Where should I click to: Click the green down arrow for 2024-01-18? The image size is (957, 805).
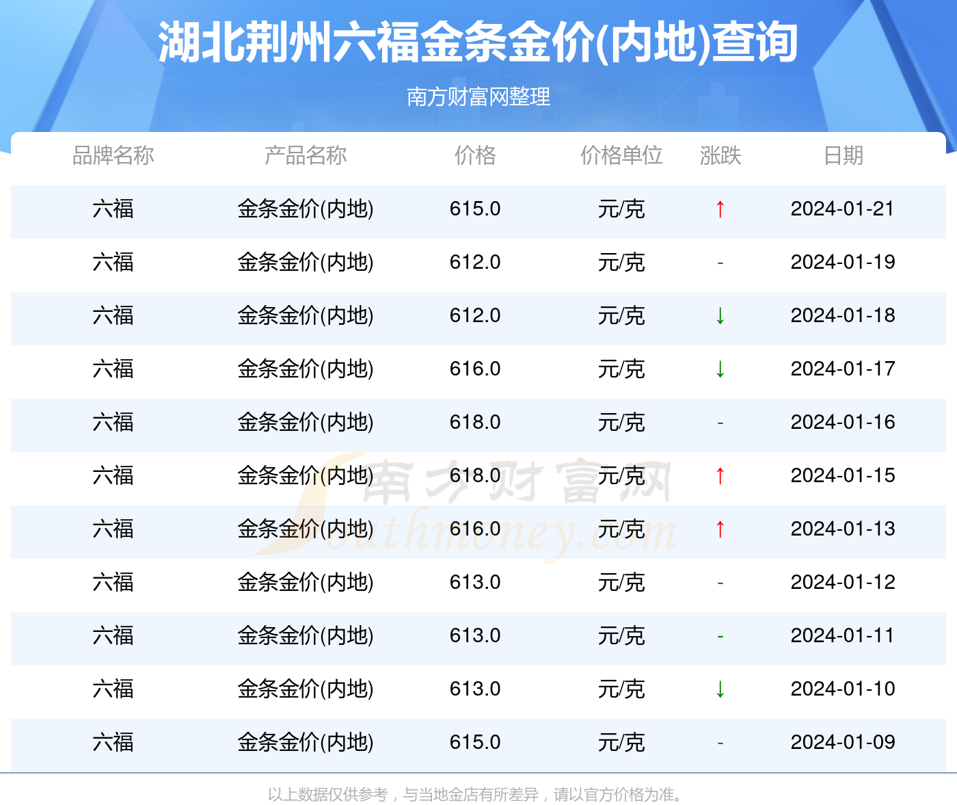720,315
